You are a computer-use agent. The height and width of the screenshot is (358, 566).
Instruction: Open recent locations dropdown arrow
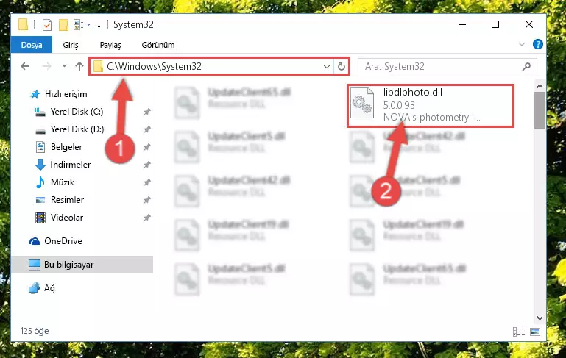coord(64,66)
